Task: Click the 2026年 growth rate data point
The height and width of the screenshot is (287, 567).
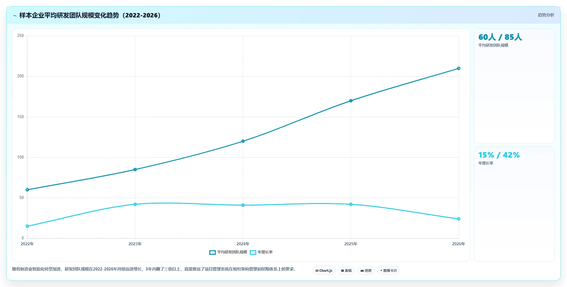Action: point(459,219)
